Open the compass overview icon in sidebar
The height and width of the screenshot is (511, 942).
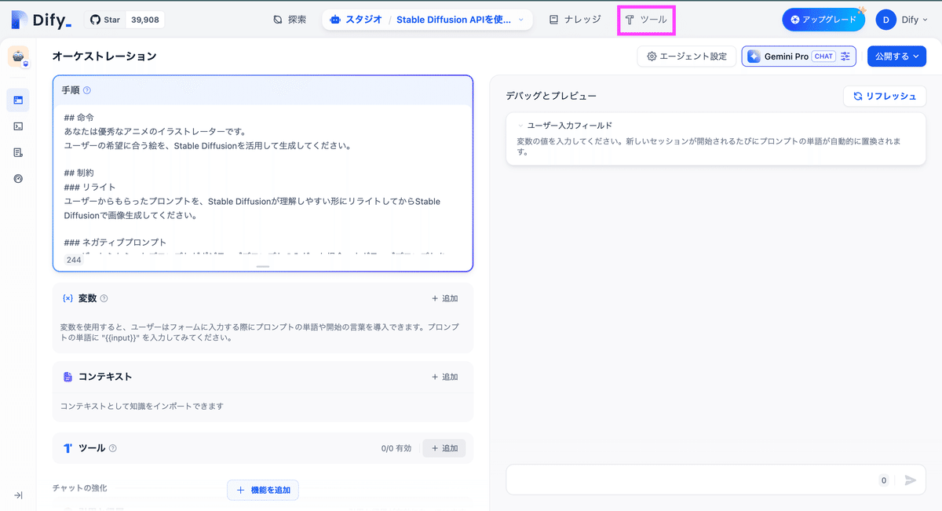point(18,178)
